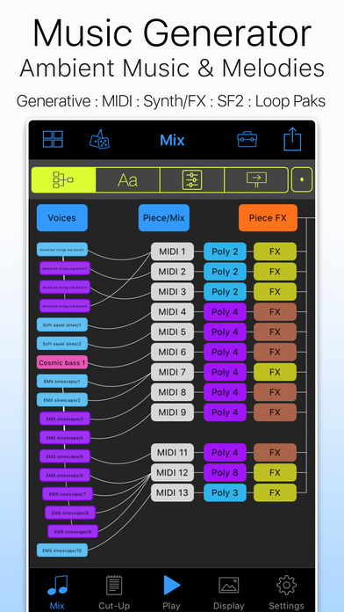Select the Poly 8 synth box
Screen dimensions: 344x612
pyautogui.click(x=226, y=473)
